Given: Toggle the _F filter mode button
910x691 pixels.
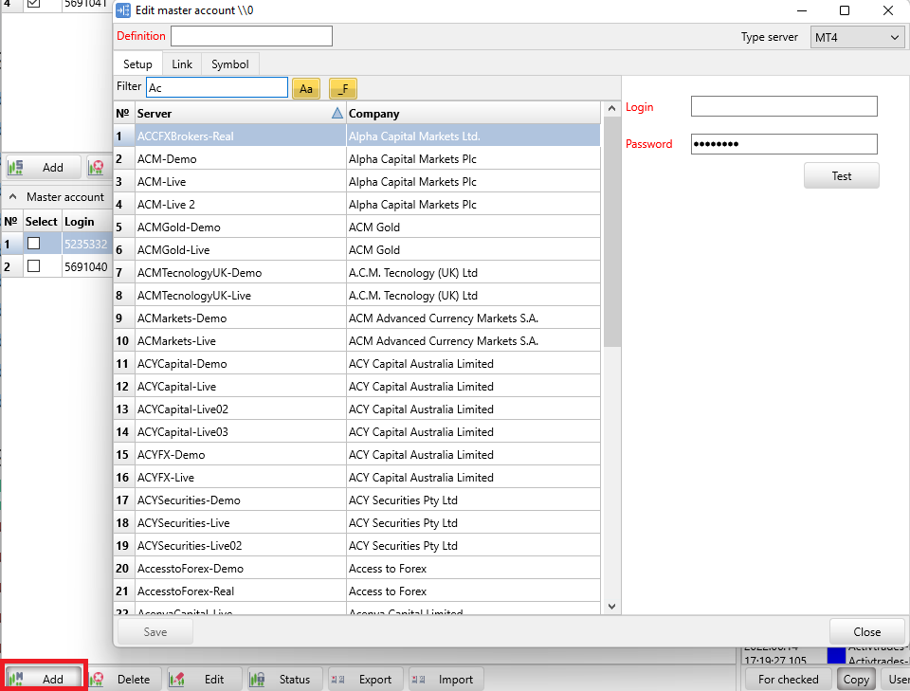Looking at the screenshot, I should coord(343,89).
